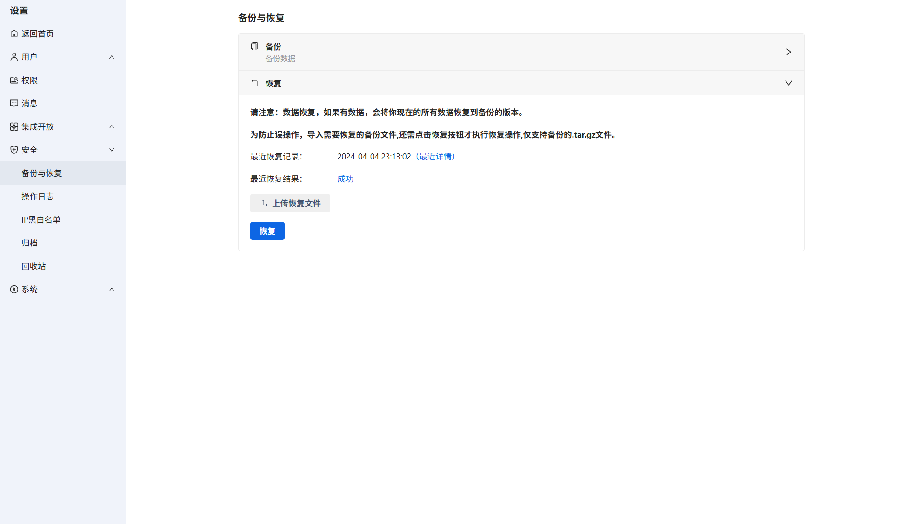The image size is (913, 524).
Task: Click the 权限 permissions icon
Action: [14, 80]
